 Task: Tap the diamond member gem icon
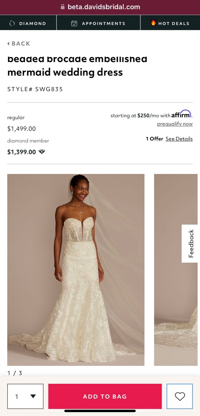tap(42, 152)
